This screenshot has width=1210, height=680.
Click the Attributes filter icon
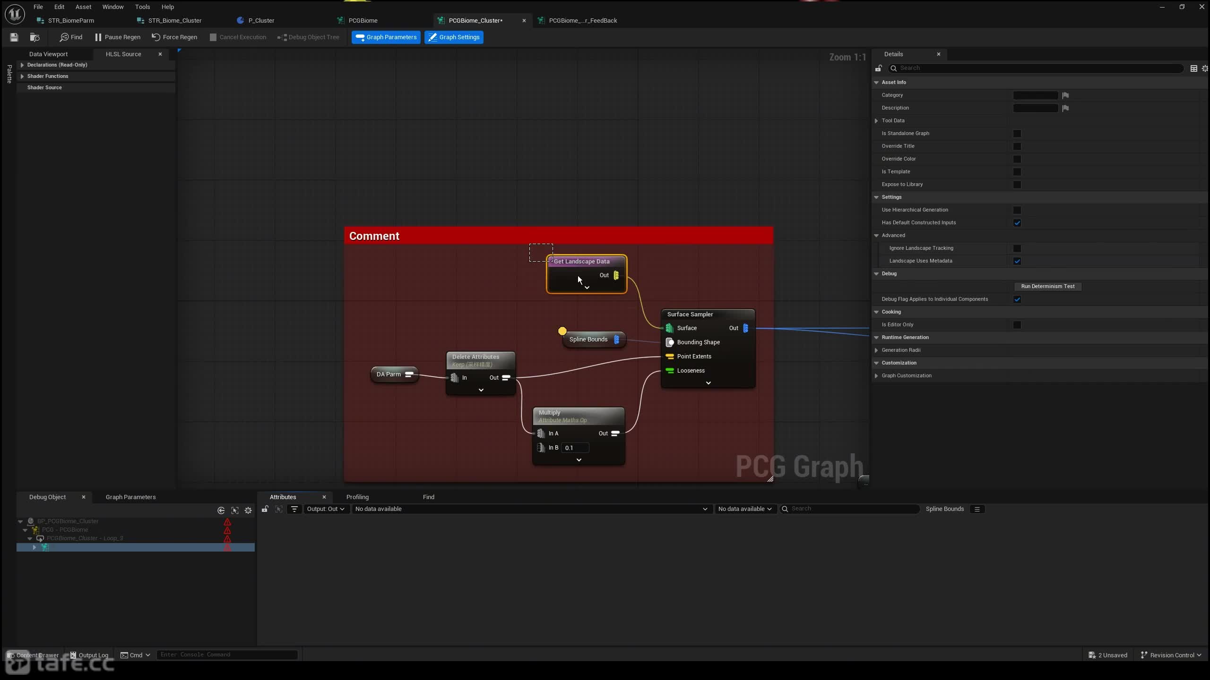pyautogui.click(x=294, y=509)
